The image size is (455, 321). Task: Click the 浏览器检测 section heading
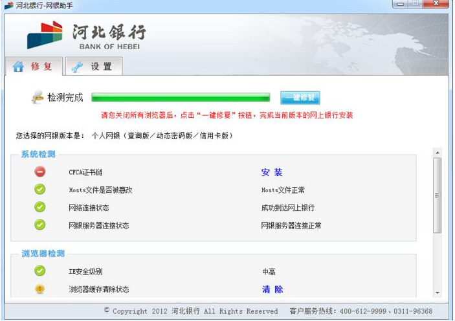tap(43, 254)
